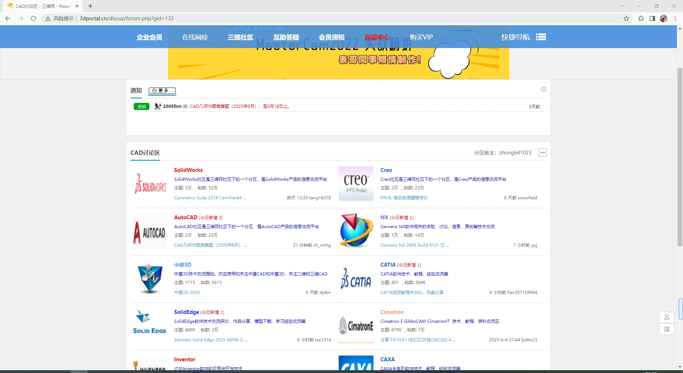
Task: Open the 中望3D 2026 latest post
Action: pos(187,293)
